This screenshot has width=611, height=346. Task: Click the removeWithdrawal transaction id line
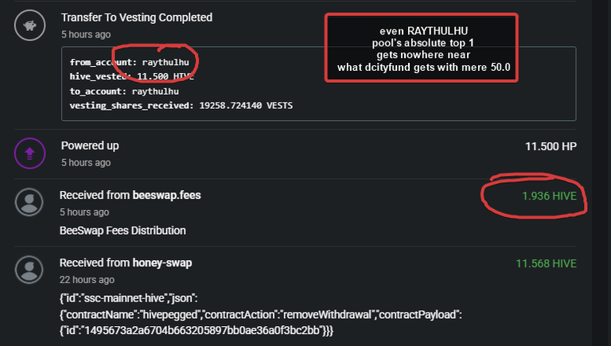[x=197, y=330]
